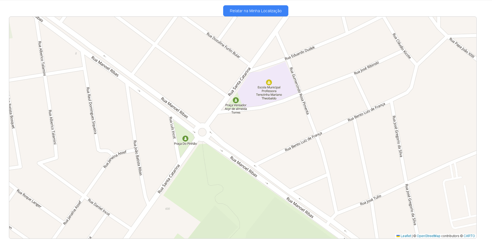Click the Rua Daniel Incot street label
The image size is (492, 241).
[99, 207]
